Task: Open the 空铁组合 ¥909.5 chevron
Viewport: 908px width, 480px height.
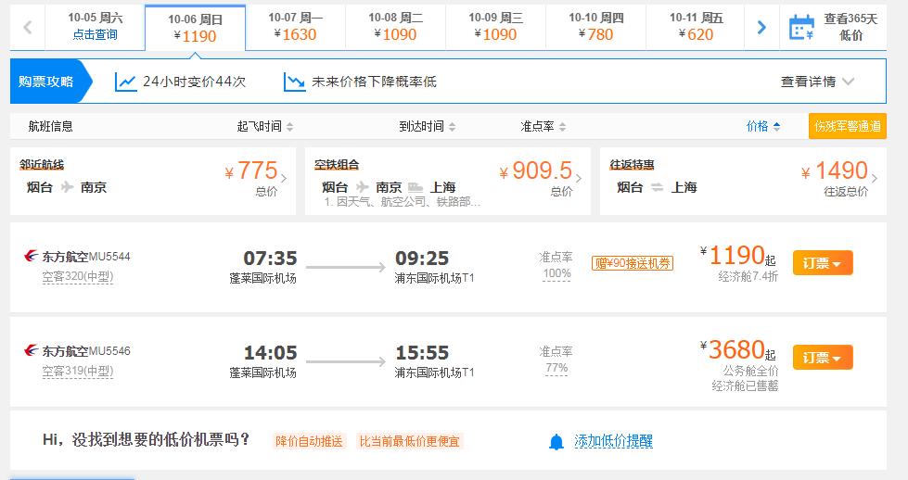Action: click(579, 178)
